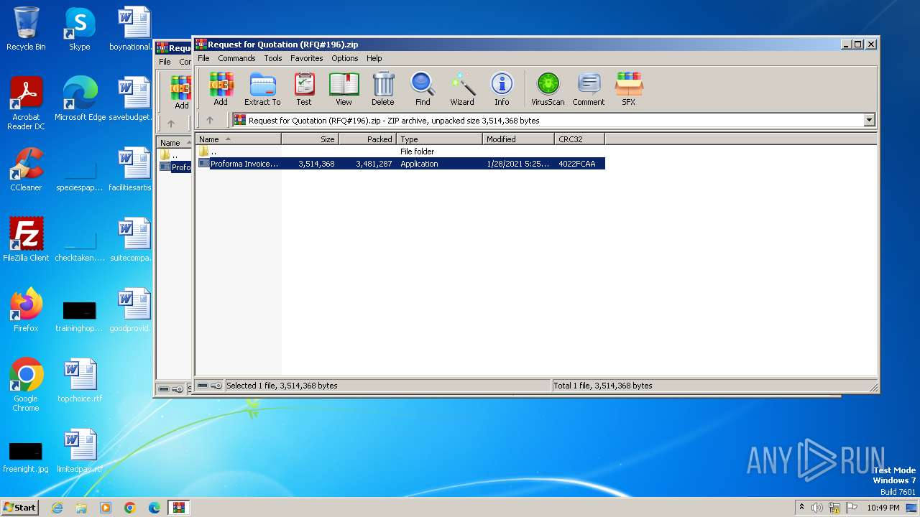The image size is (920, 517).
Task: Sort by the Modified column header
Action: click(518, 139)
